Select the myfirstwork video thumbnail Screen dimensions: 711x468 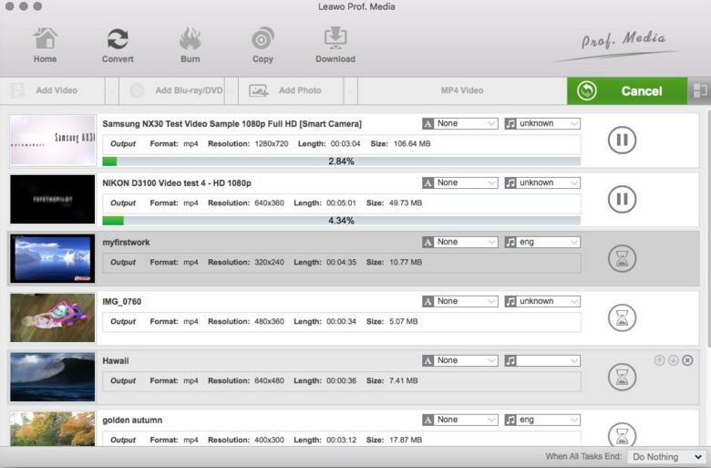click(x=53, y=258)
